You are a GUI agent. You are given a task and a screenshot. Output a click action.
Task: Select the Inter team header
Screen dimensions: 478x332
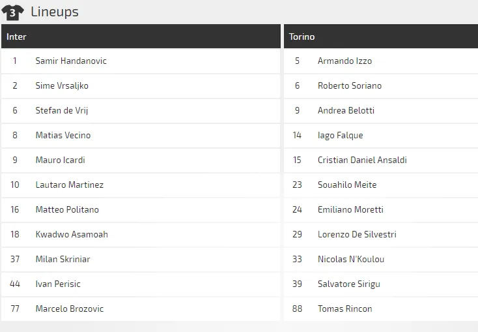pyautogui.click(x=16, y=37)
